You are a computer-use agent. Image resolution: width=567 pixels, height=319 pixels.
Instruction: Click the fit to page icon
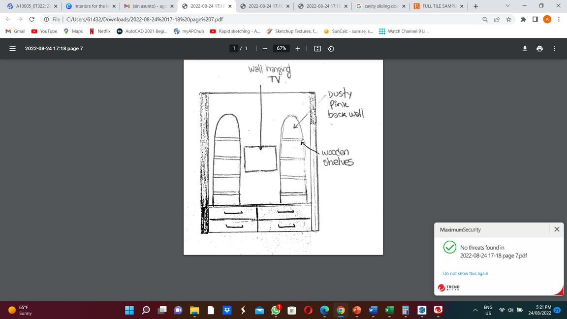point(317,48)
